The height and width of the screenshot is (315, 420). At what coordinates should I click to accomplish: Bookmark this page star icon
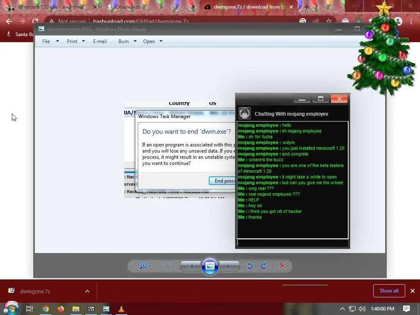click(329, 21)
